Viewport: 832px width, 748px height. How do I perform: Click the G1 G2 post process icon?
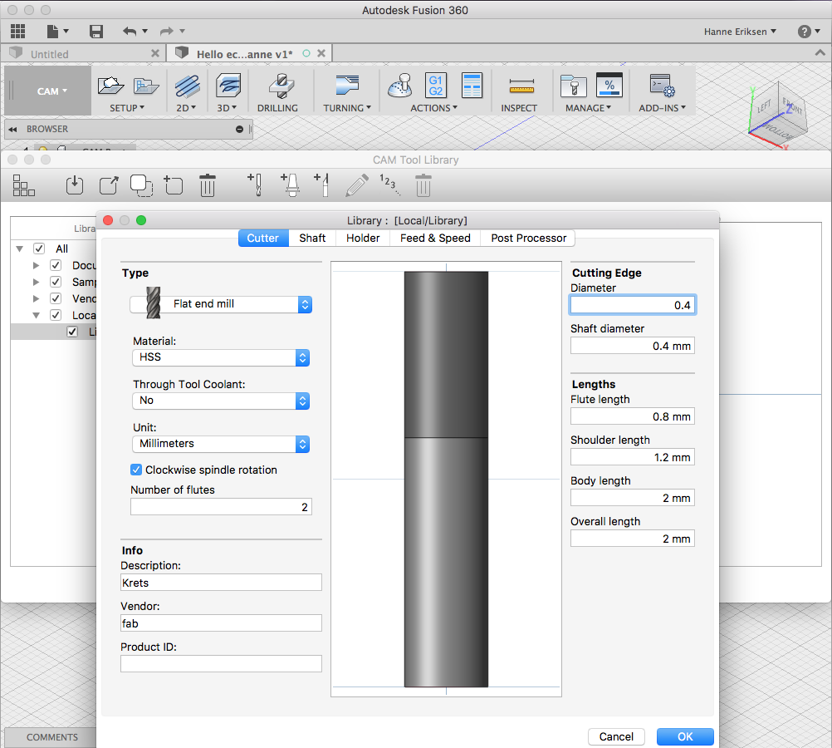point(436,86)
